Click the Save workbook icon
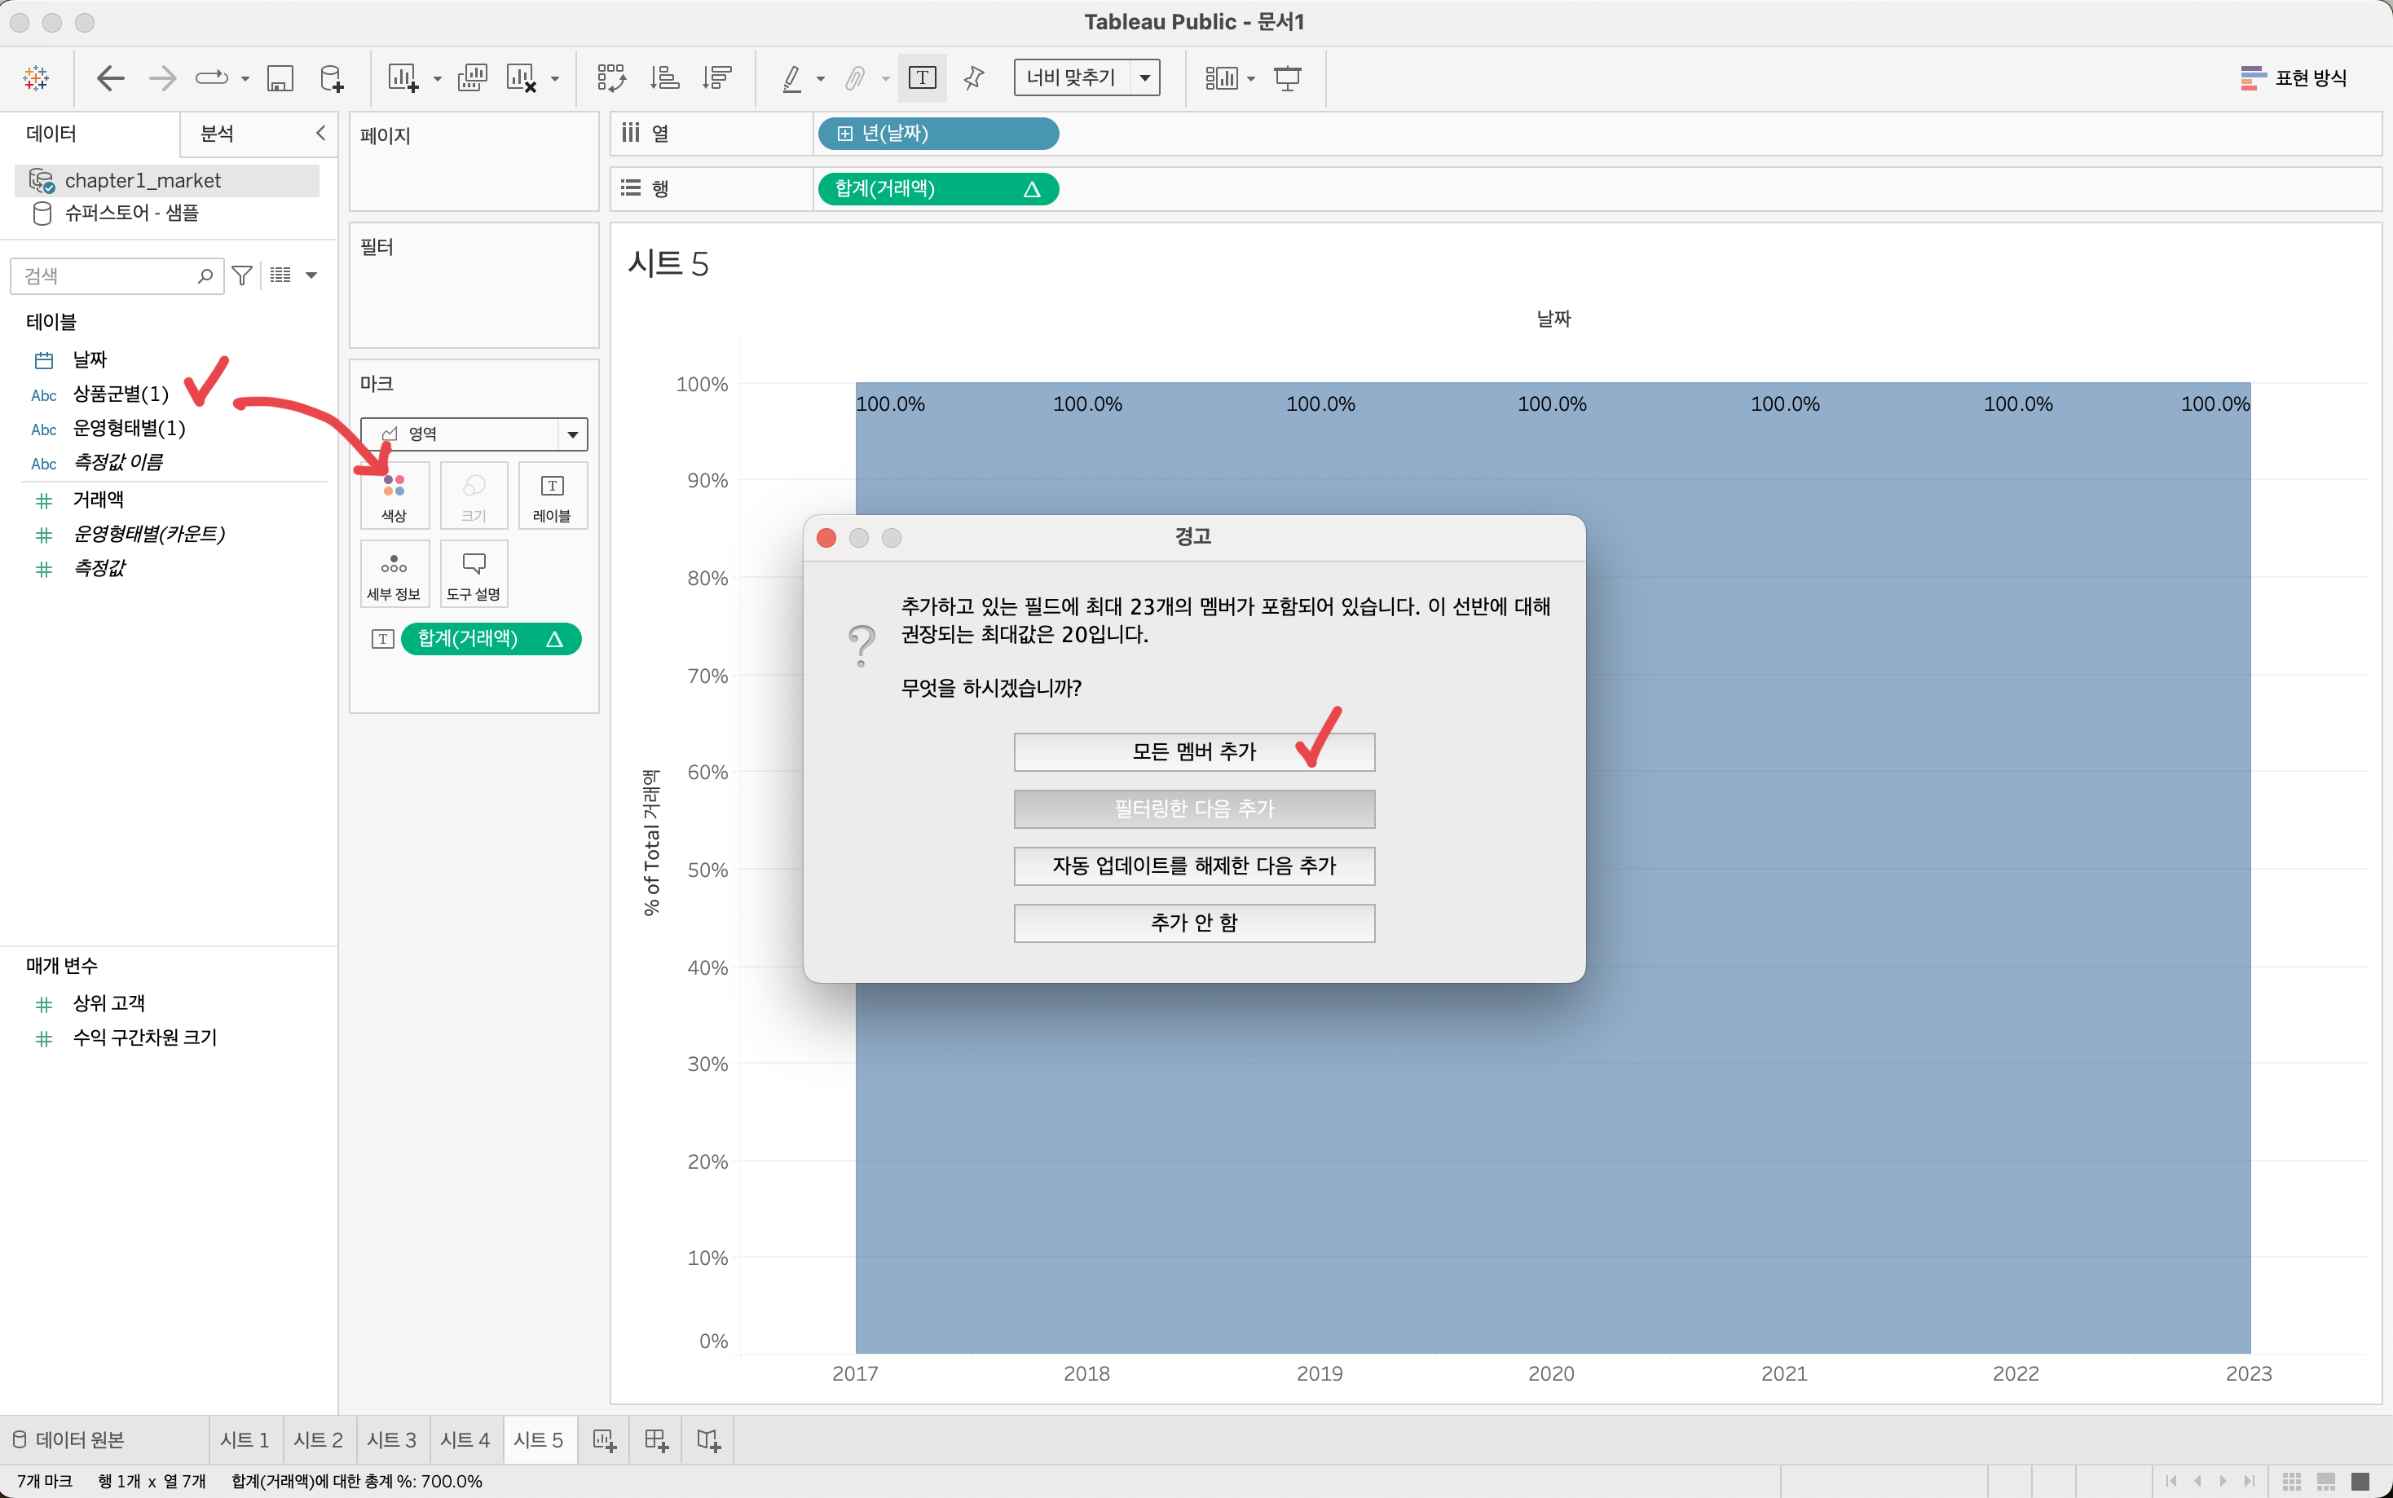Screen dimensions: 2393x1498 [280, 78]
